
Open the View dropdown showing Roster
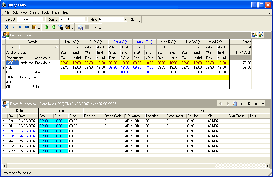125,19
